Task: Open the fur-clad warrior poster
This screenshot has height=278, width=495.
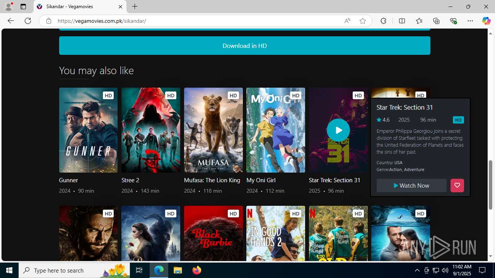Action: 88,234
